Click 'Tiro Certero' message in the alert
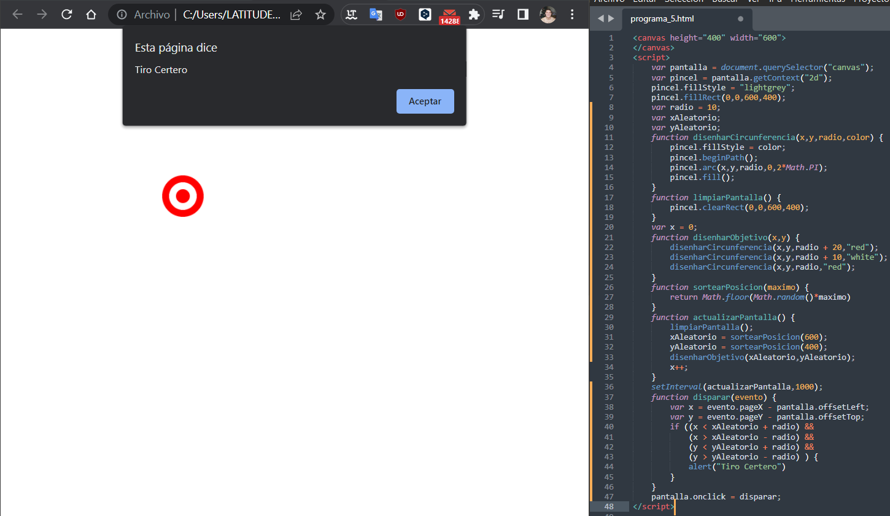The height and width of the screenshot is (516, 890). tap(161, 70)
